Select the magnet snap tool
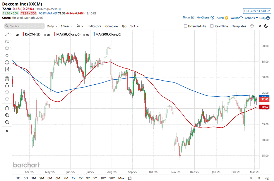The width and height of the screenshot is (274, 181). pos(7,78)
